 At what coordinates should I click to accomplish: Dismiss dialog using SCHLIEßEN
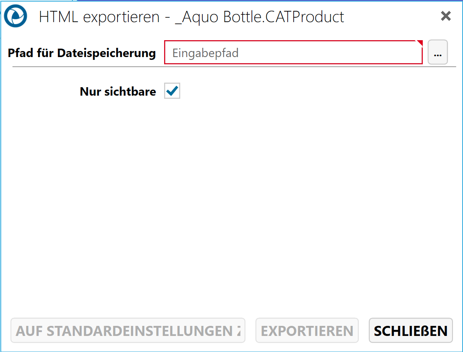pyautogui.click(x=411, y=331)
